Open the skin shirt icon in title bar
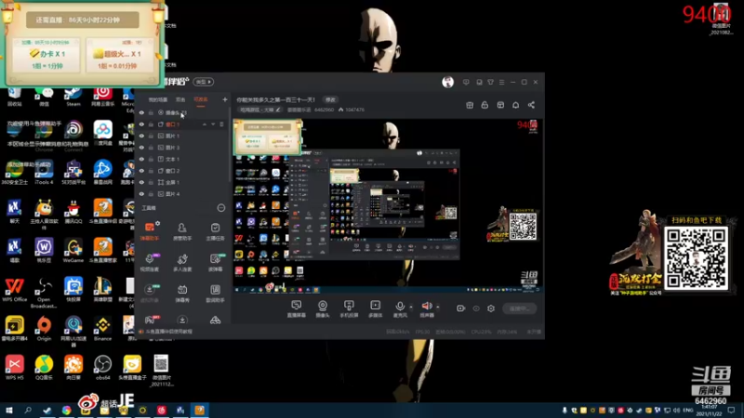 [491, 82]
